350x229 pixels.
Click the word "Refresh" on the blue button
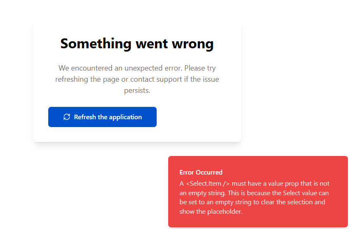click(x=85, y=117)
